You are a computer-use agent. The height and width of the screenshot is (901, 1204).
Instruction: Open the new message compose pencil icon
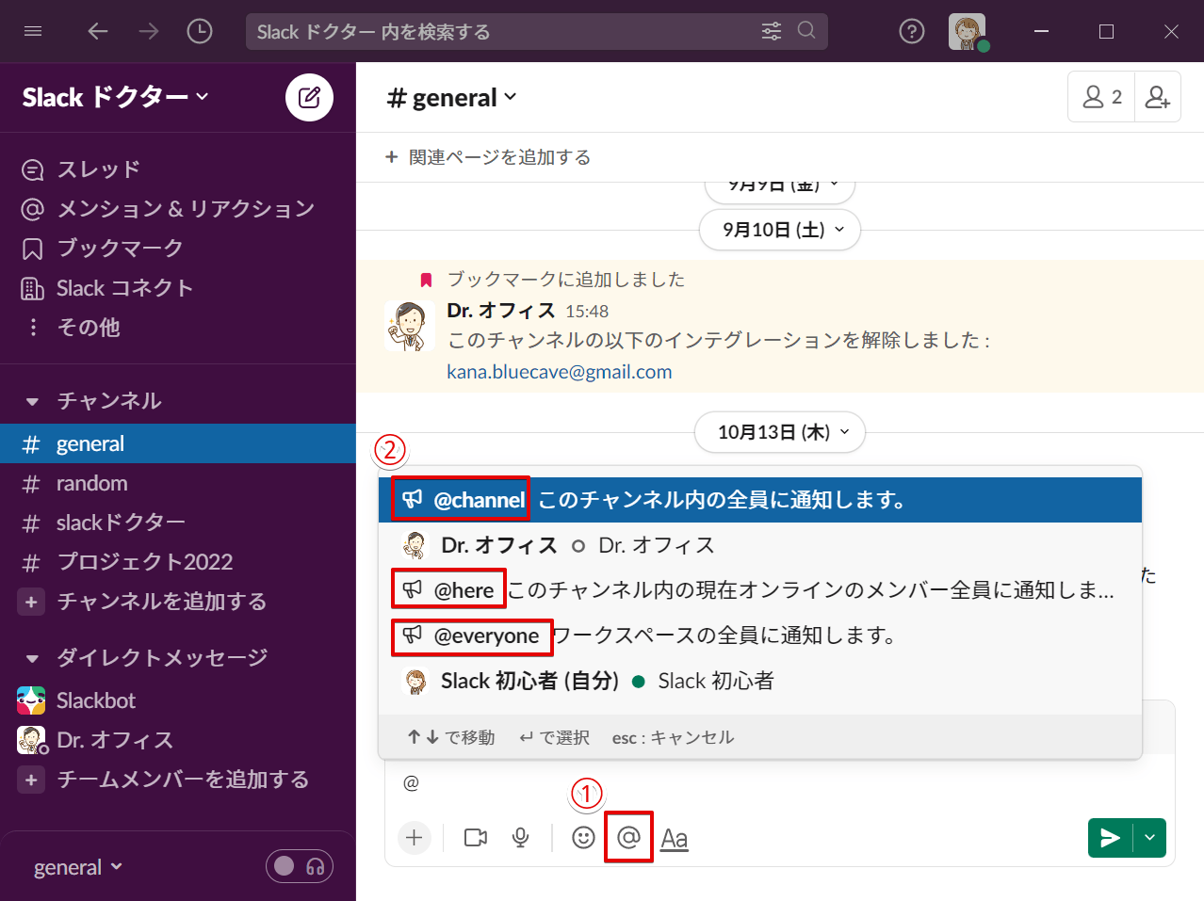pos(309,97)
